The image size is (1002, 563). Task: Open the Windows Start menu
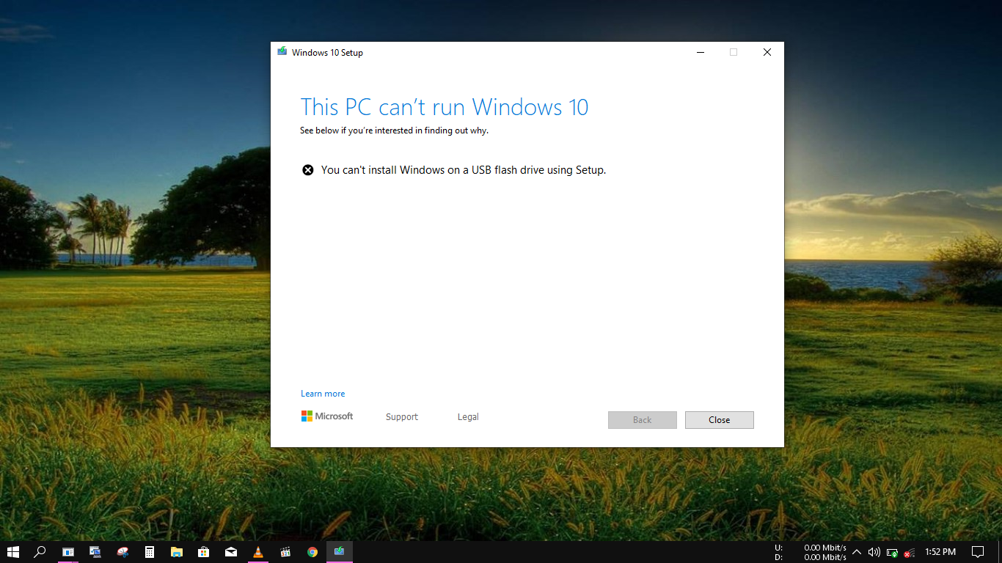tap(13, 552)
